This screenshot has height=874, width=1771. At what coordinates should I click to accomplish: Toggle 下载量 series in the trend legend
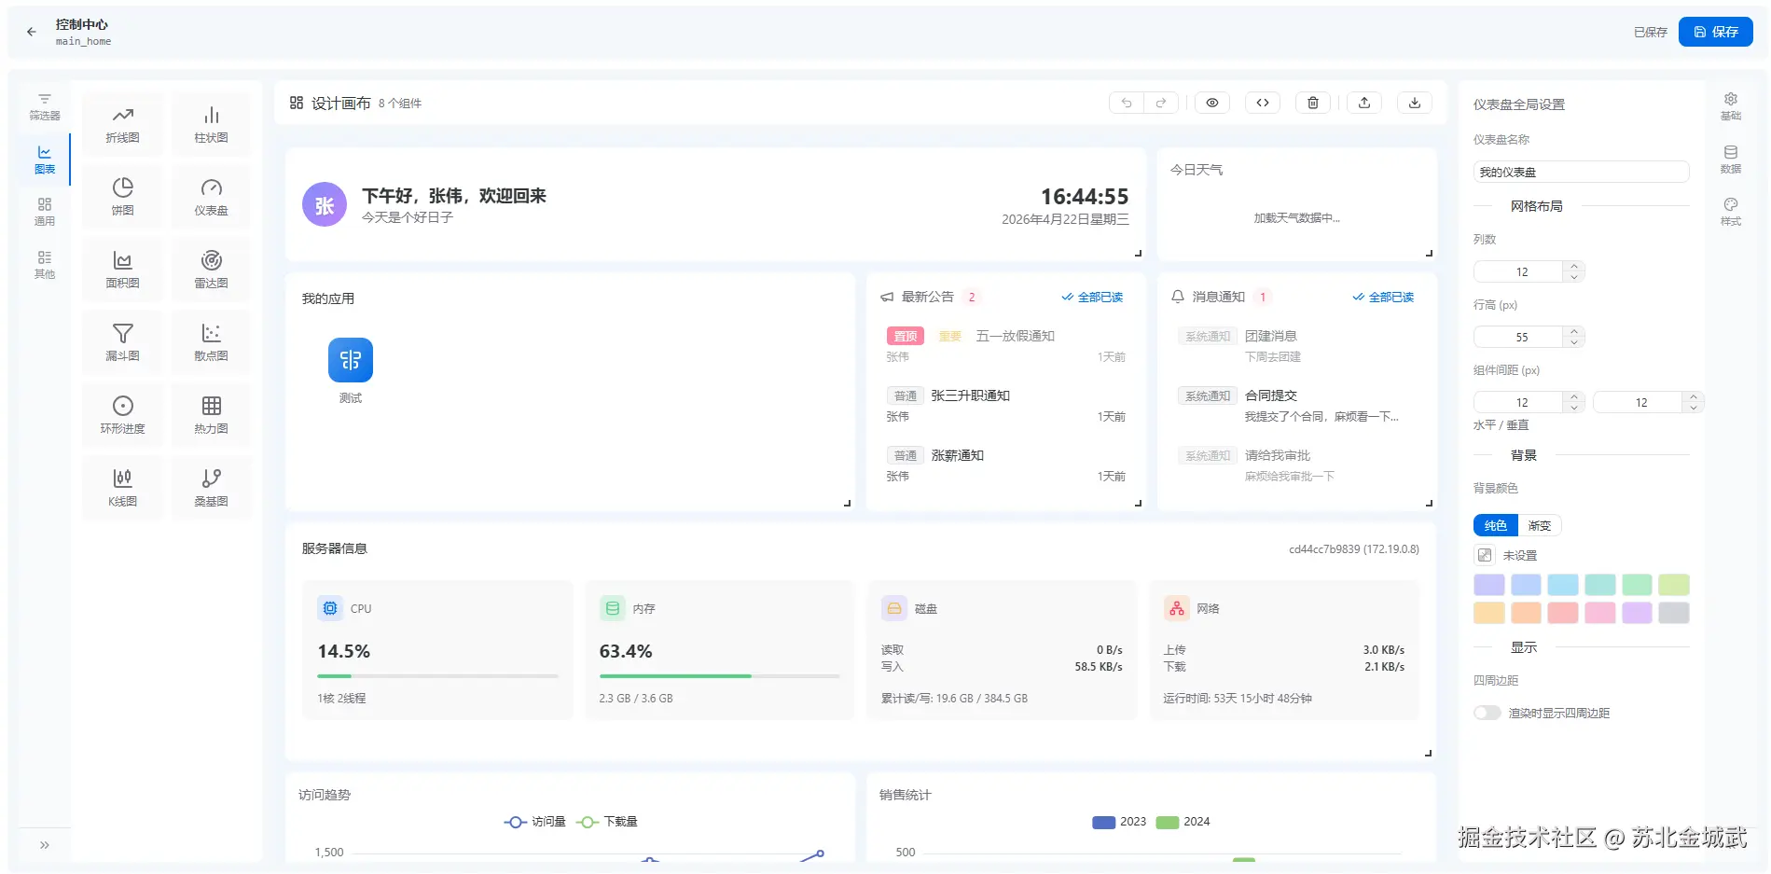(607, 822)
